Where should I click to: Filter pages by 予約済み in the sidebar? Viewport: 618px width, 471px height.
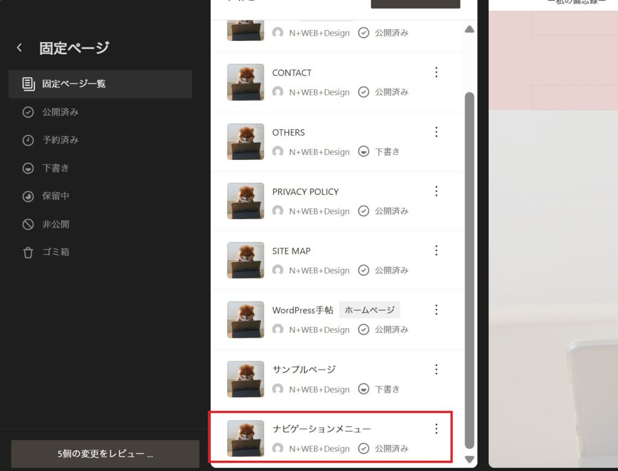tap(60, 140)
